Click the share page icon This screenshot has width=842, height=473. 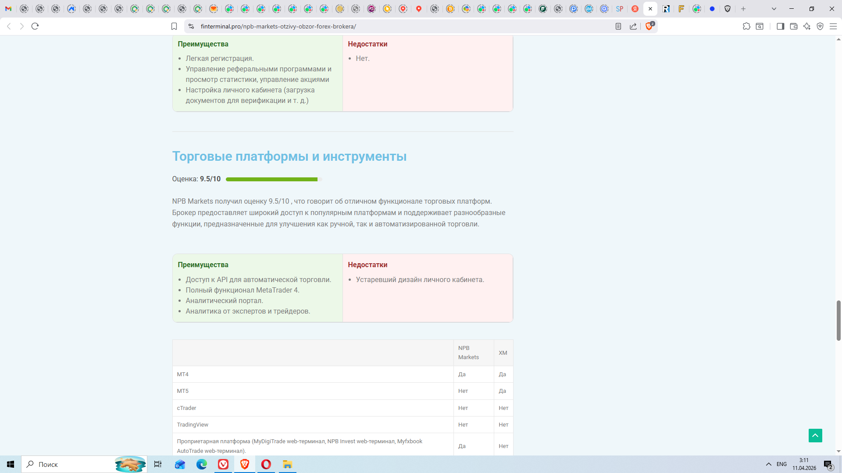pos(633,26)
